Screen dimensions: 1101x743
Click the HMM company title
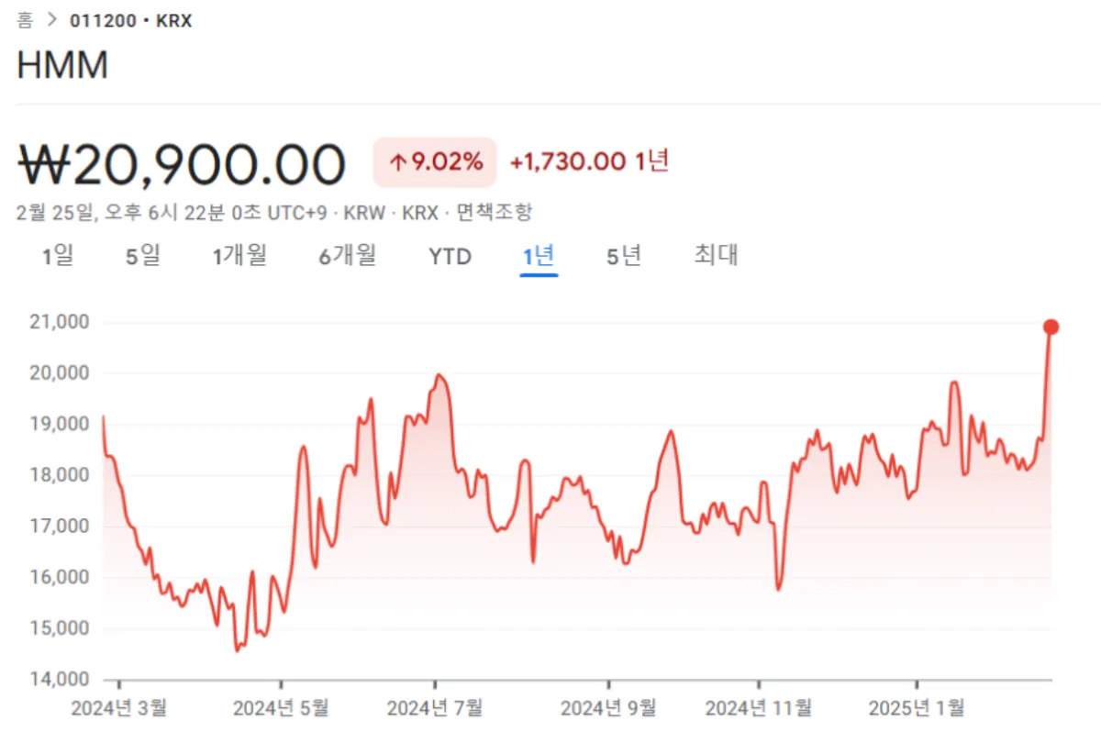coord(64,65)
